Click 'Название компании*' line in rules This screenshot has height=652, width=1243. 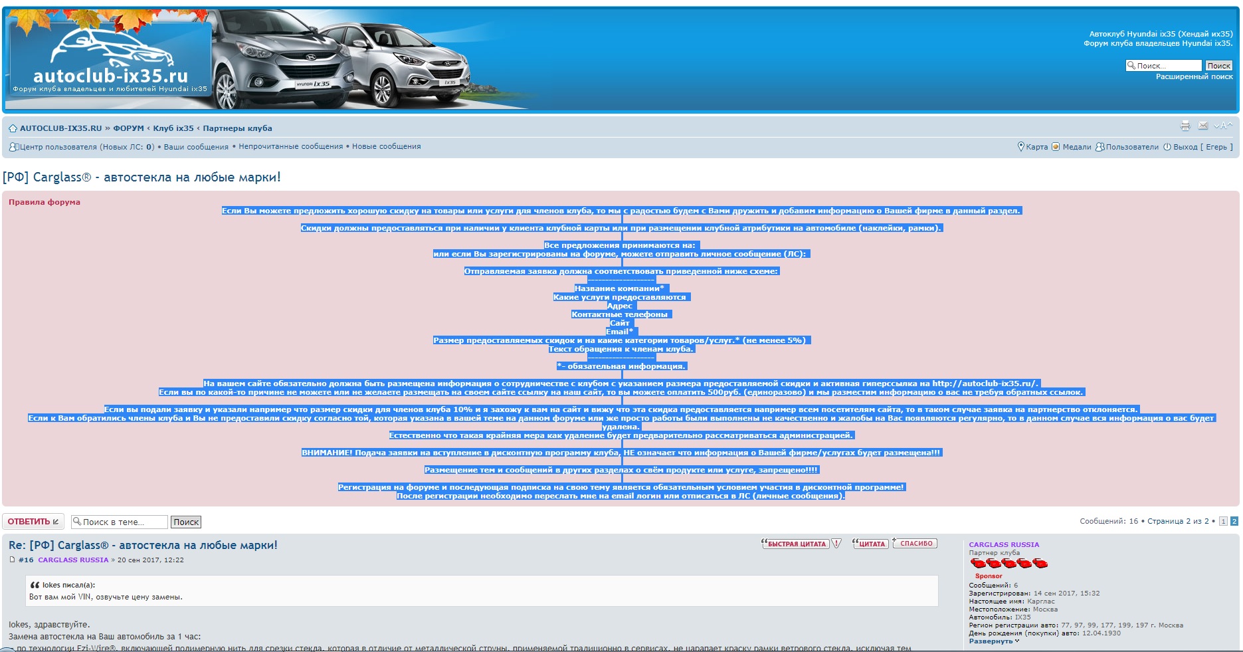(x=619, y=288)
